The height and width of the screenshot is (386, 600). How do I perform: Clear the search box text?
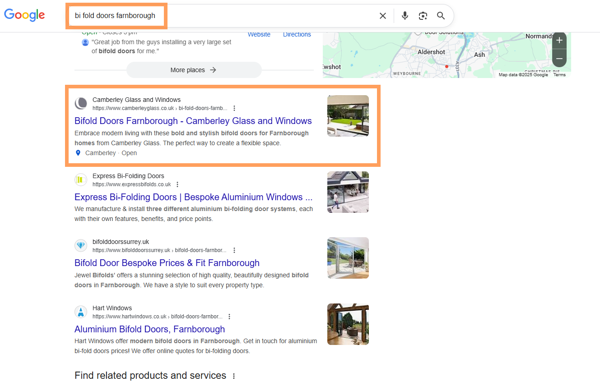click(382, 16)
